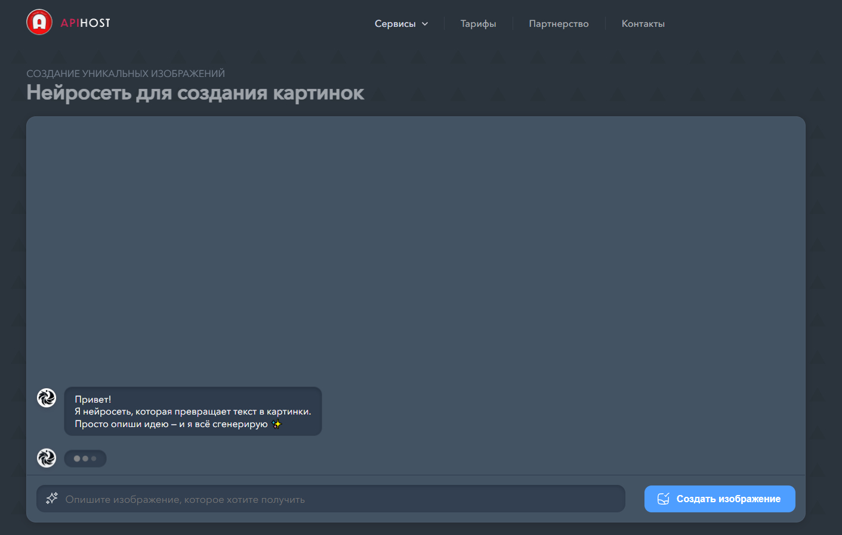Open the Контакты page
Viewport: 842px width, 535px height.
point(643,24)
